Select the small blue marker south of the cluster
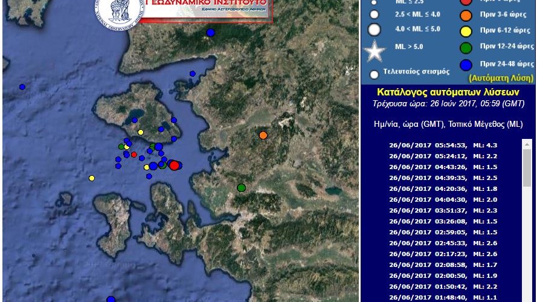This screenshot has height=302, width=537. 149,176
